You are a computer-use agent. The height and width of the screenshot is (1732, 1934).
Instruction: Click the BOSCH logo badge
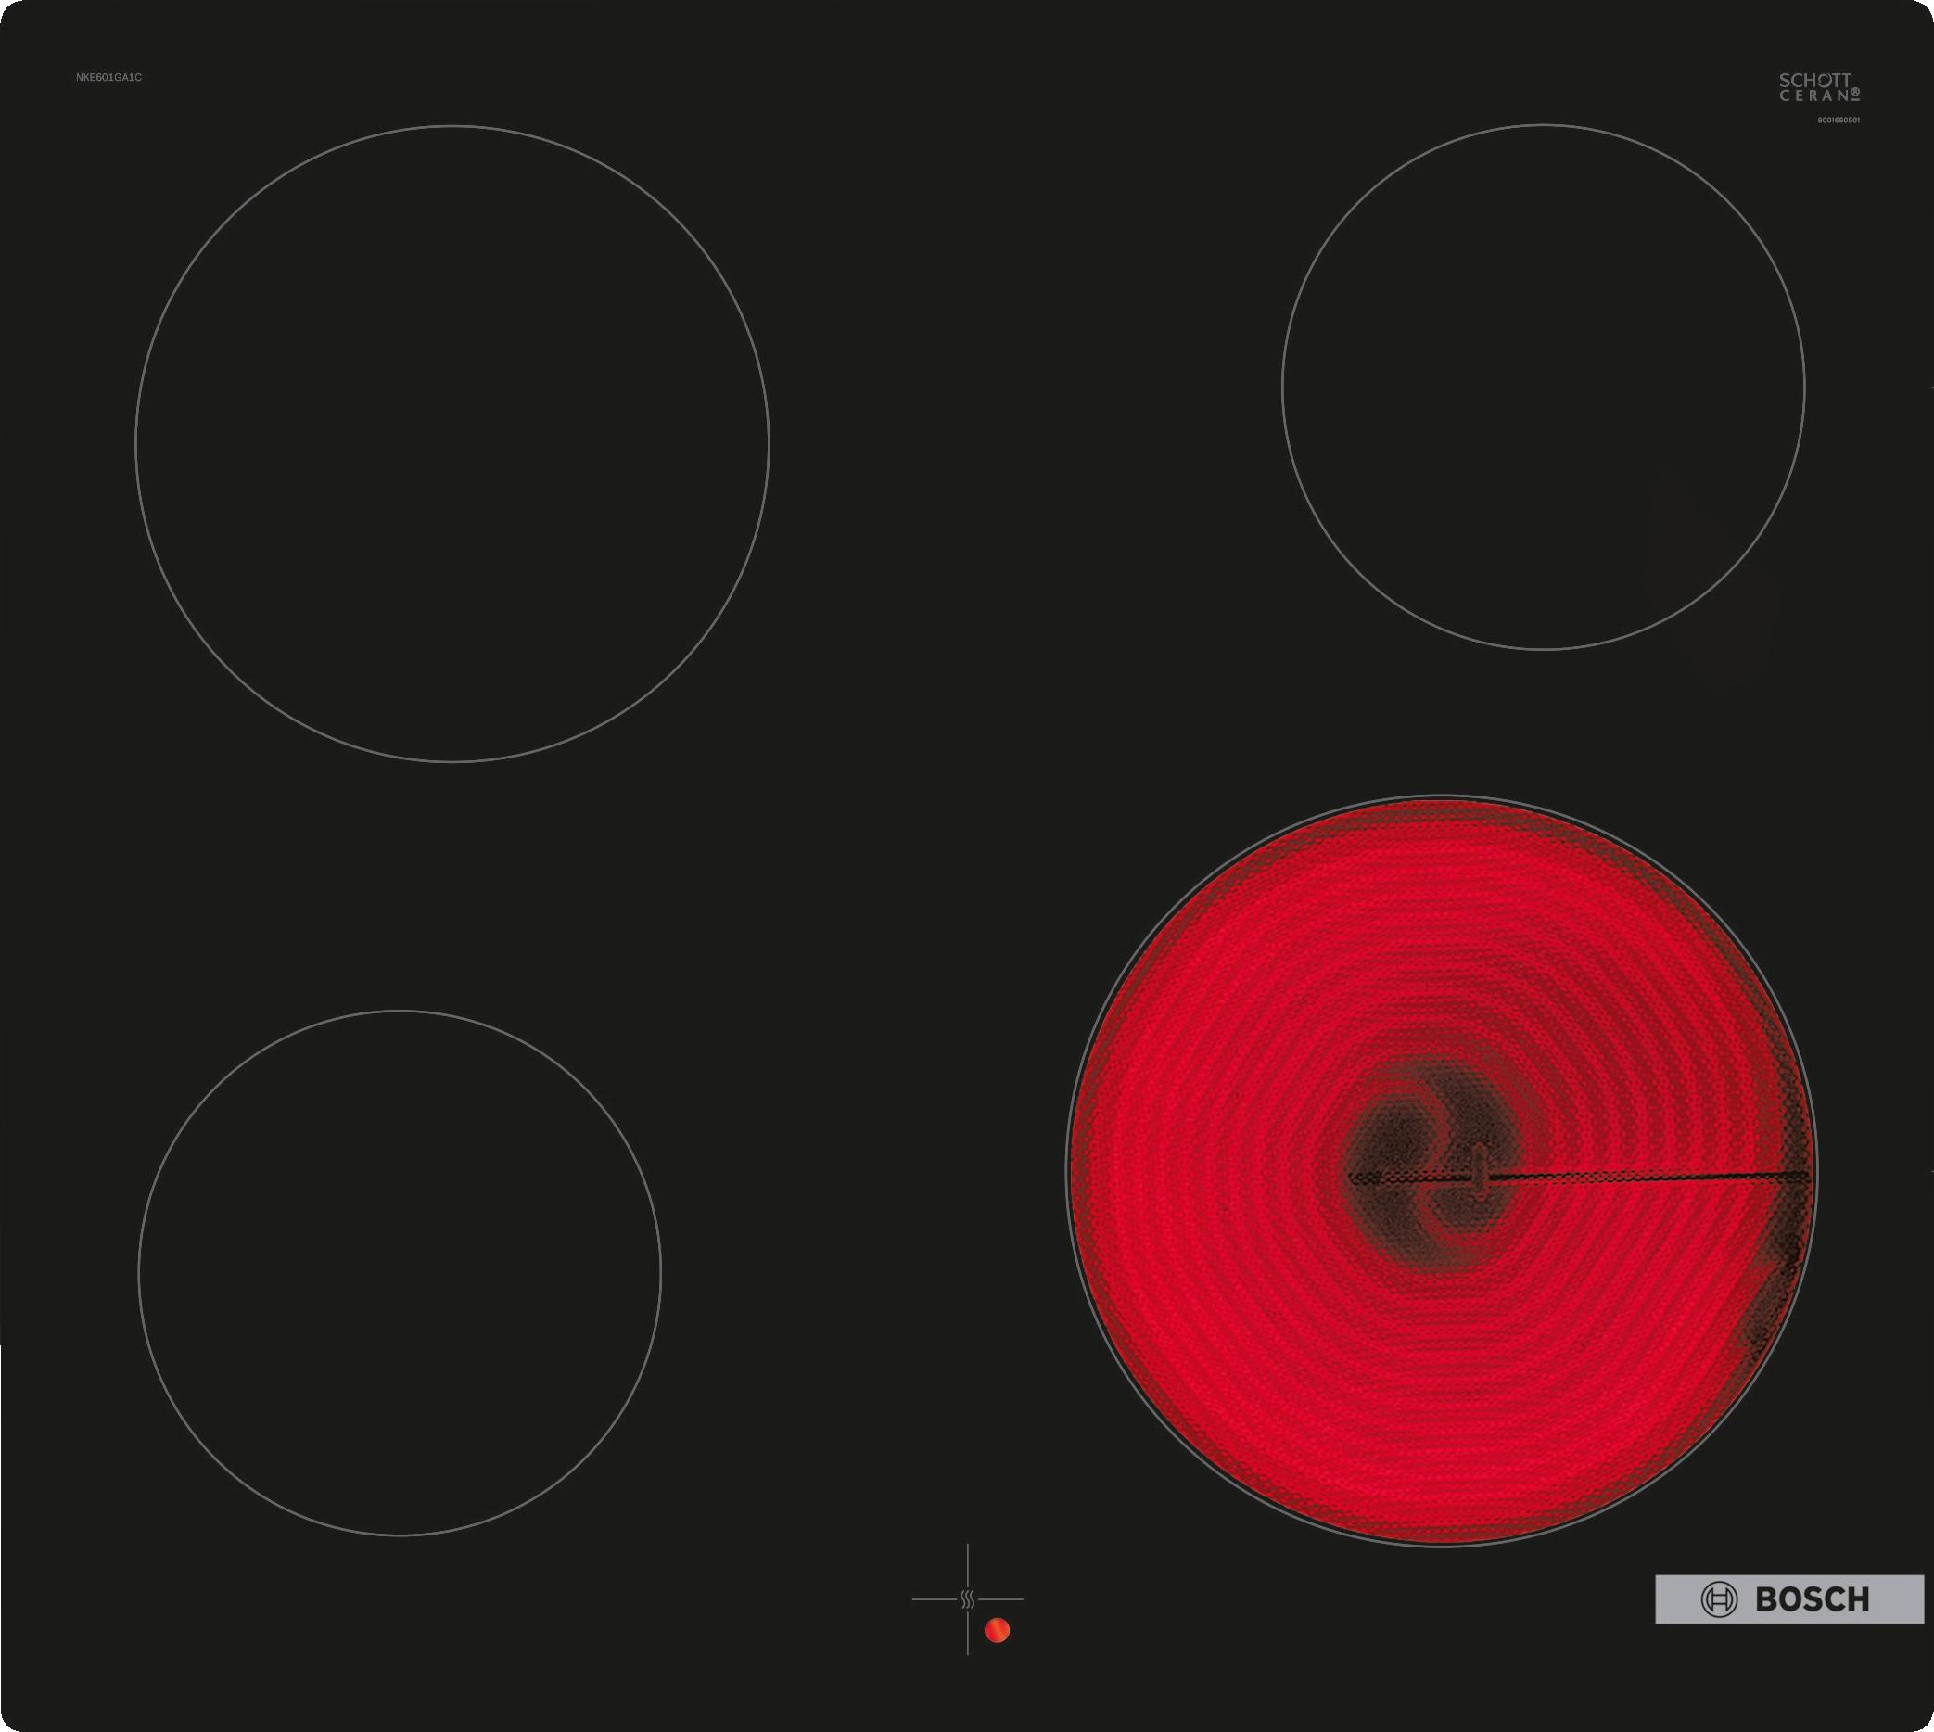[1789, 1599]
